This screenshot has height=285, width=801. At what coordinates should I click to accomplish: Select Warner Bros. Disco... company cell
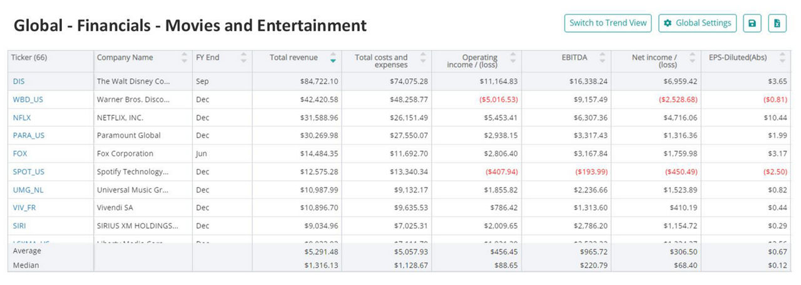pos(133,99)
